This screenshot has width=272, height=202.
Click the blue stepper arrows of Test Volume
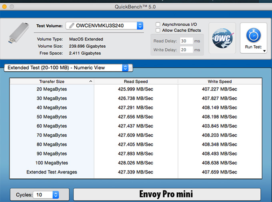click(x=140, y=26)
